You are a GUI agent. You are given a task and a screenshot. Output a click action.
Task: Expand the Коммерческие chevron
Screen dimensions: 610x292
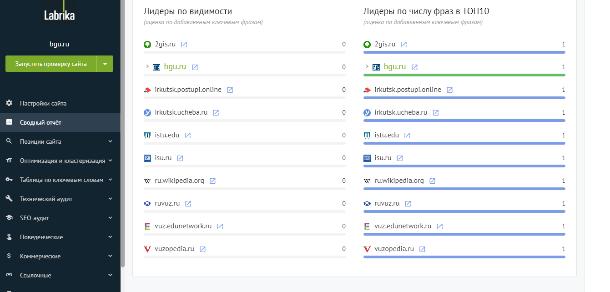pos(110,256)
